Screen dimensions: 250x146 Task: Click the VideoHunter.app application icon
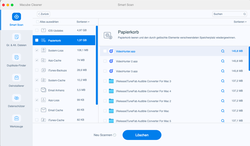click(111, 51)
